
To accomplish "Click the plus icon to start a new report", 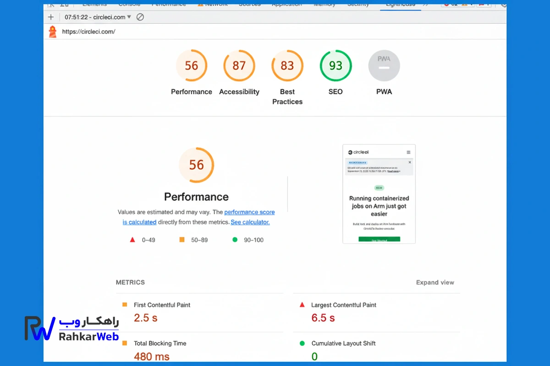I will coord(51,17).
